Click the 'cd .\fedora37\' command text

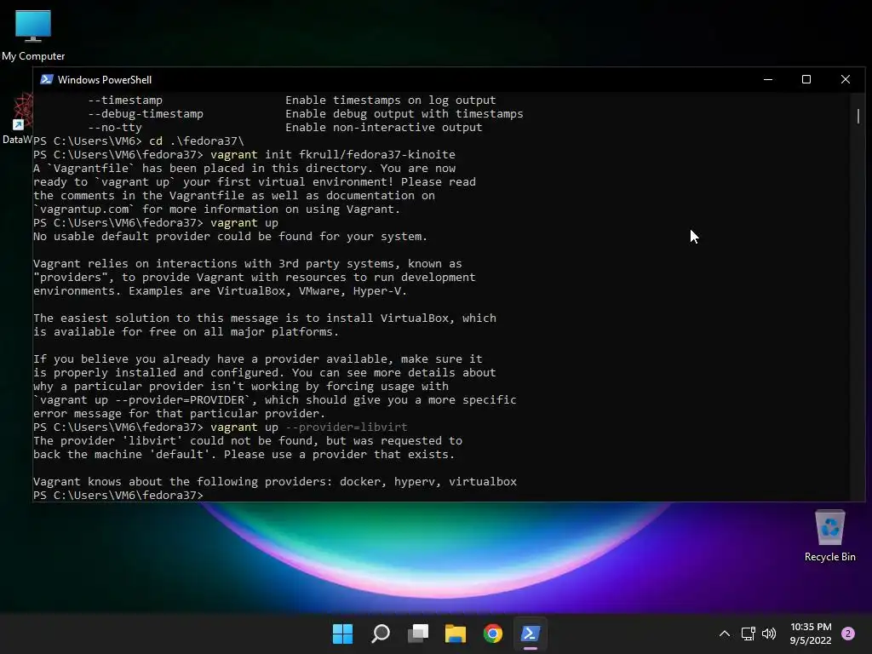click(x=197, y=141)
